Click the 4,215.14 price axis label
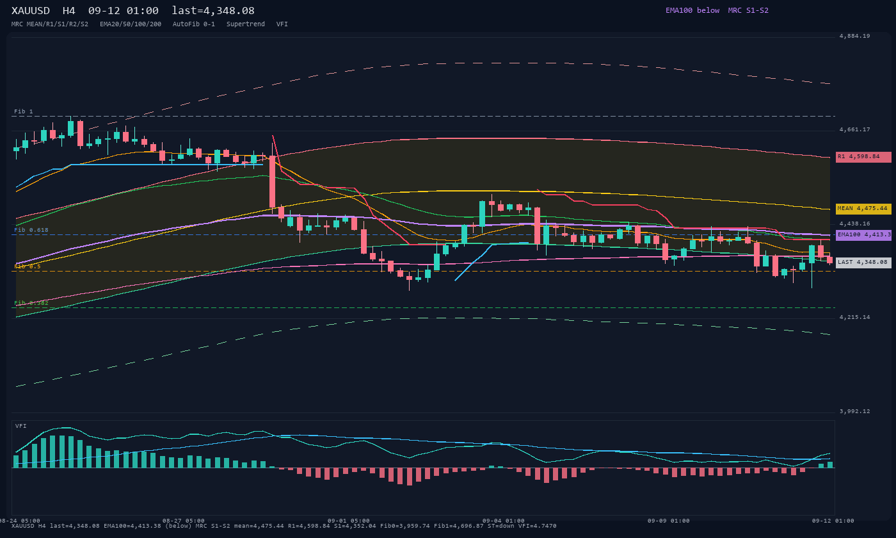Viewport: 896px width, 538px height. tap(855, 318)
